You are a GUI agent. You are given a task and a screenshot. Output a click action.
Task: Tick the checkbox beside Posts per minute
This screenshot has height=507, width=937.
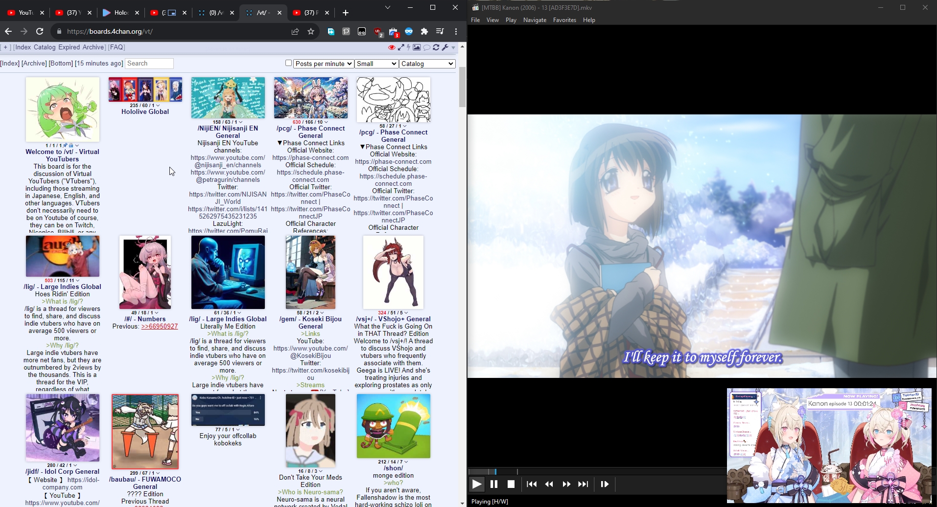click(288, 63)
